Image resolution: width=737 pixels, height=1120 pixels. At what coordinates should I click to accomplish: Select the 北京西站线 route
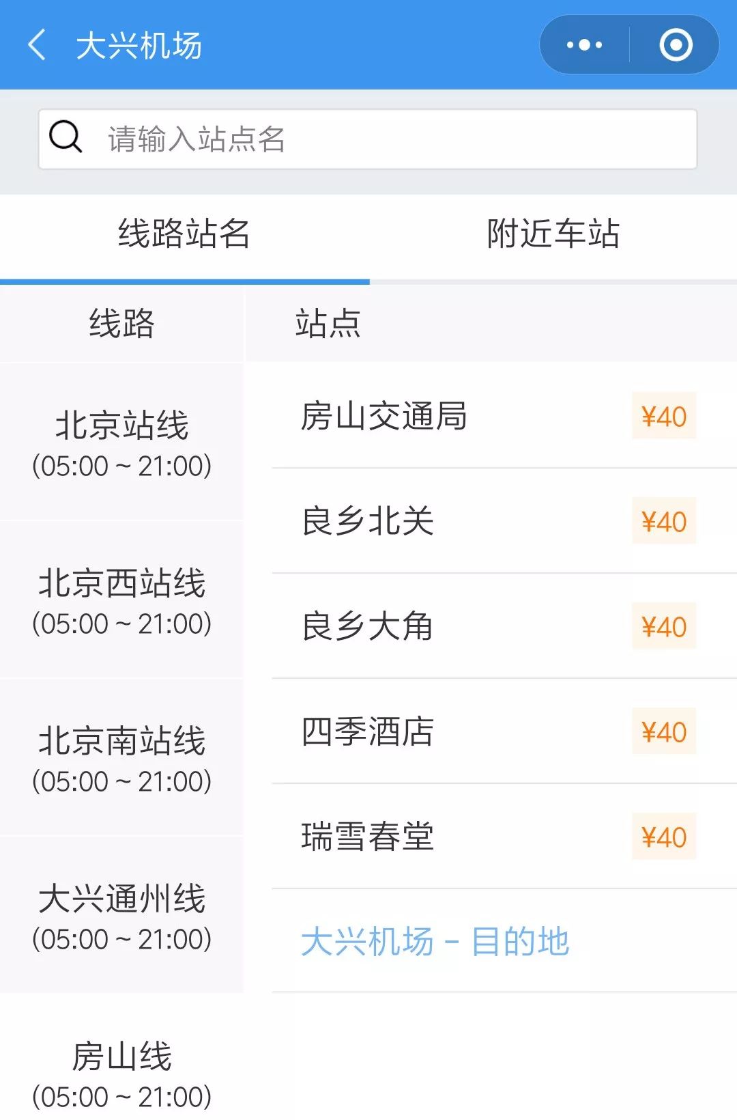(x=122, y=600)
